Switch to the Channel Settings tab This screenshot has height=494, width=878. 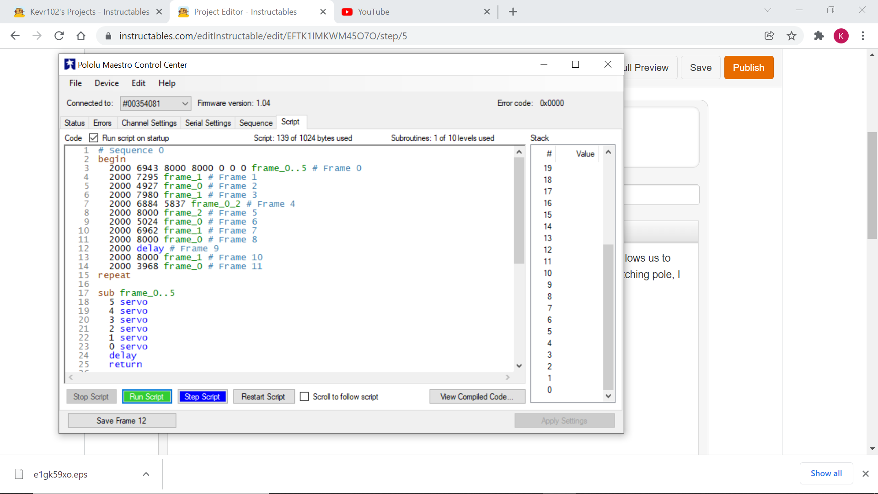tap(149, 123)
